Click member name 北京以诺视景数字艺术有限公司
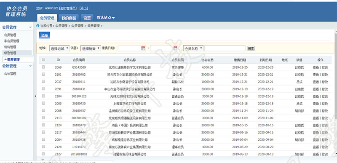The image size is (337, 163). tap(130, 67)
